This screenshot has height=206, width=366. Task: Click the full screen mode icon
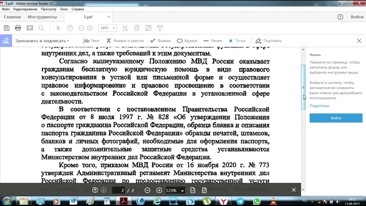tap(148, 28)
